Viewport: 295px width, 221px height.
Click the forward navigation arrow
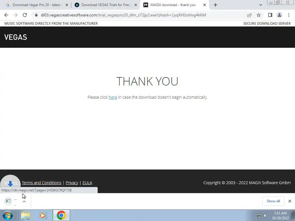click(16, 15)
